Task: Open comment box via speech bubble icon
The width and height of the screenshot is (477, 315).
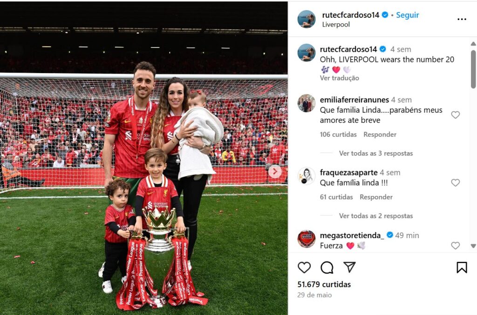Action: pos(327,268)
